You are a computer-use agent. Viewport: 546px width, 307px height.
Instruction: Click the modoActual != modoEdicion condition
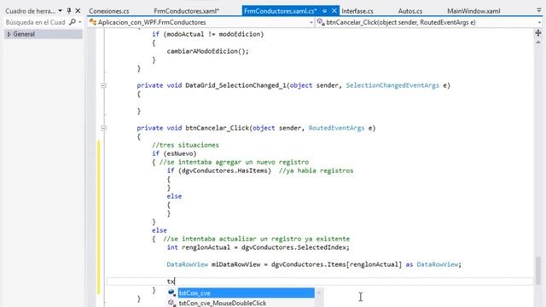[213, 34]
